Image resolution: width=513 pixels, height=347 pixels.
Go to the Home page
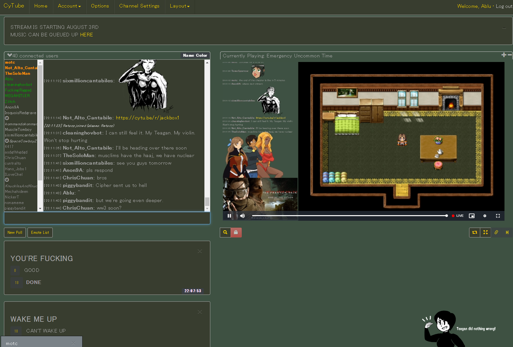tap(41, 6)
